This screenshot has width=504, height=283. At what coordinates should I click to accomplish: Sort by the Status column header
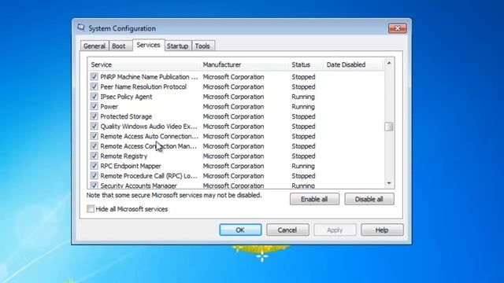pyautogui.click(x=306, y=64)
